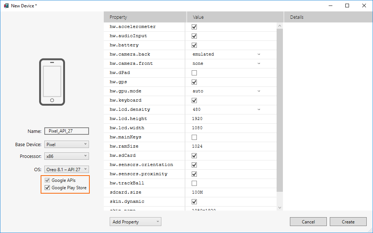This screenshot has width=373, height=233.
Task: Toggle the hw.sdCard checkbox
Action: [x=194, y=156]
